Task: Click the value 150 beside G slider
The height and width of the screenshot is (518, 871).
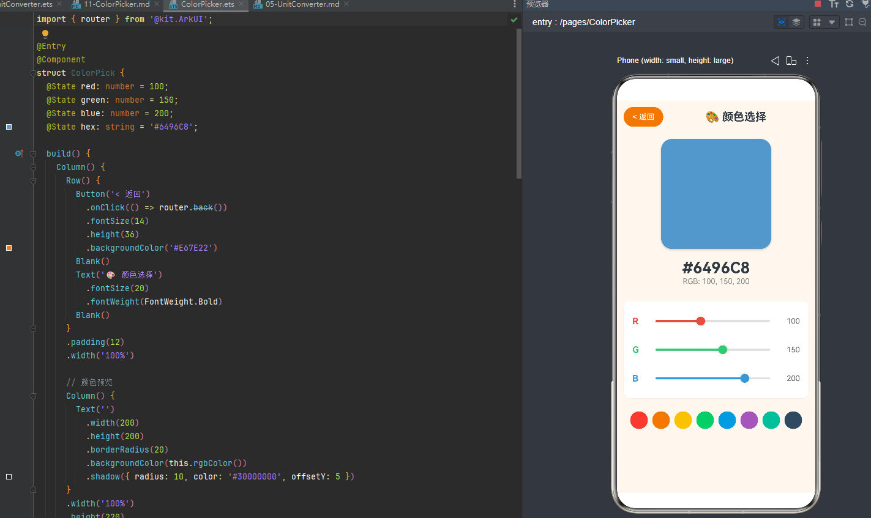Action: pyautogui.click(x=793, y=350)
